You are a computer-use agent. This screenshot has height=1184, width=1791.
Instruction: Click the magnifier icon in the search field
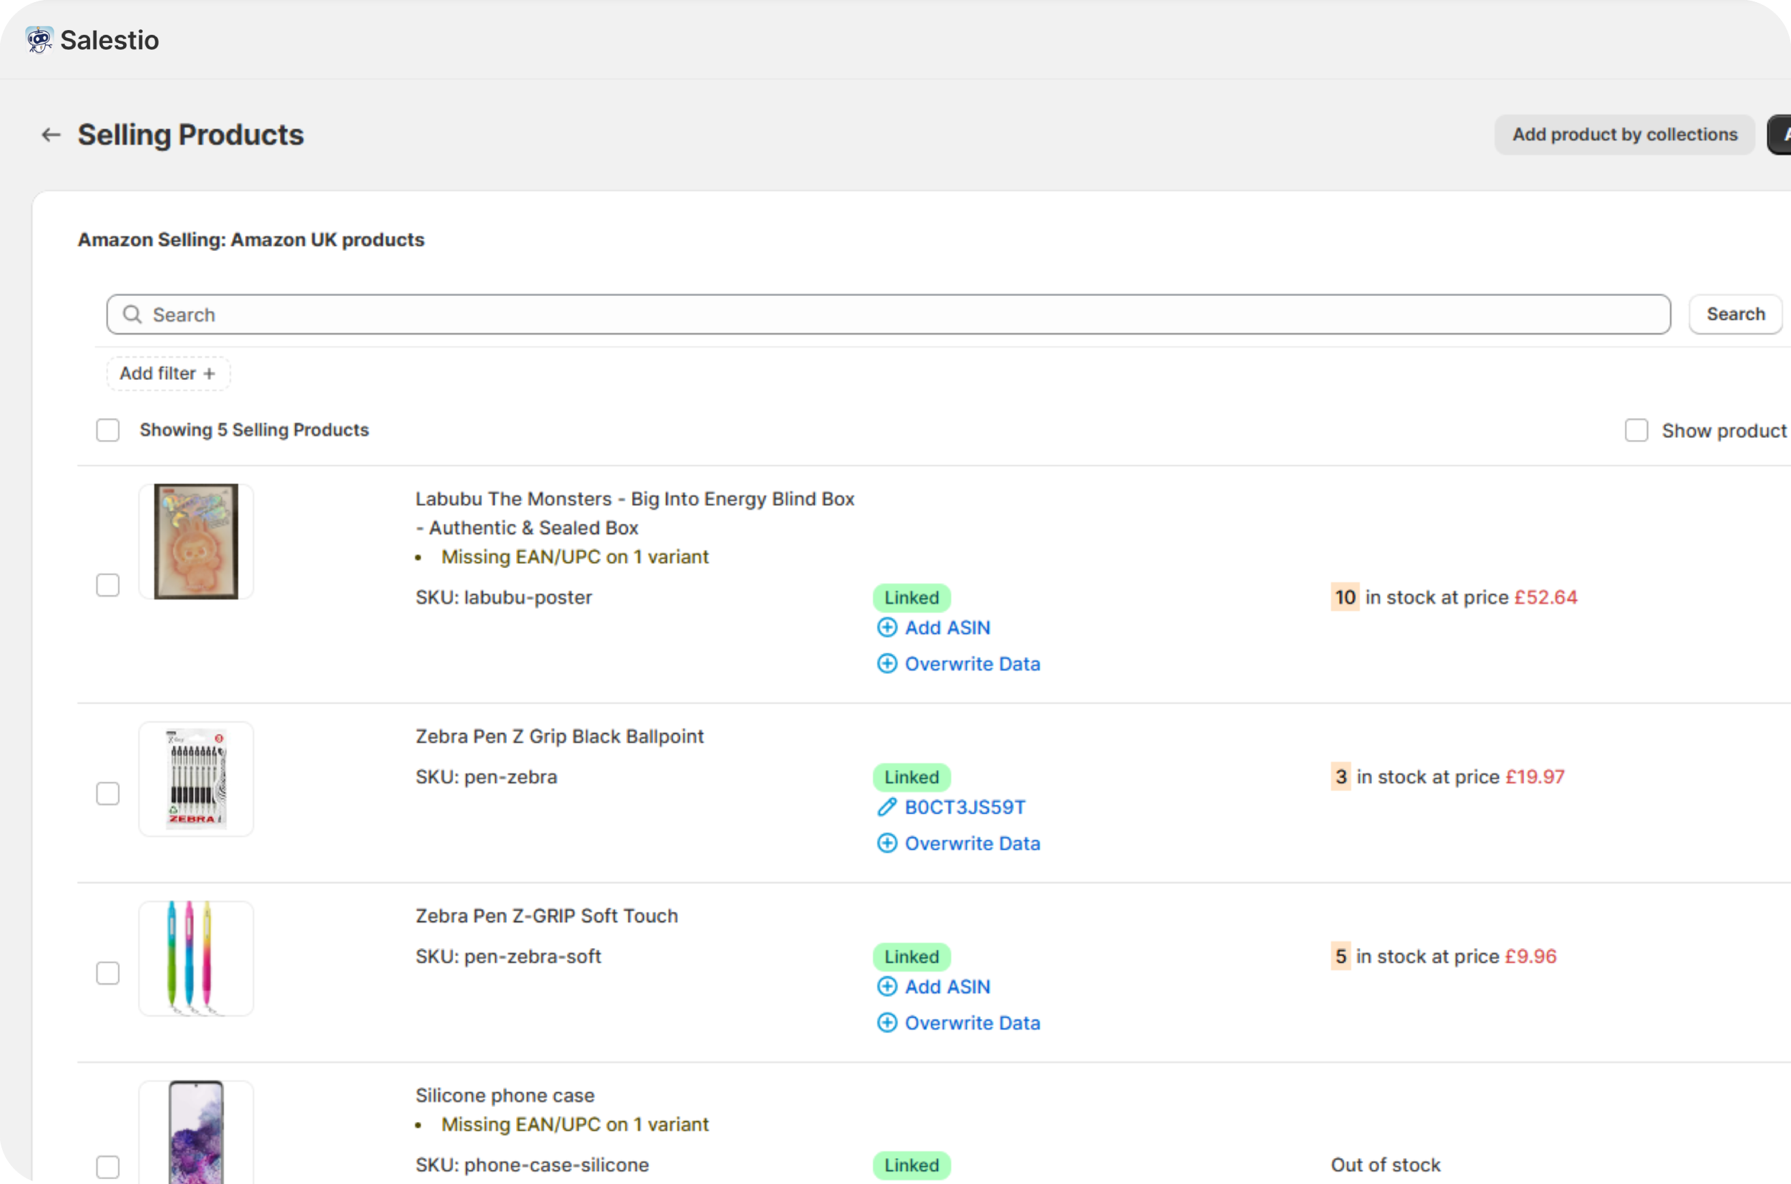[132, 314]
